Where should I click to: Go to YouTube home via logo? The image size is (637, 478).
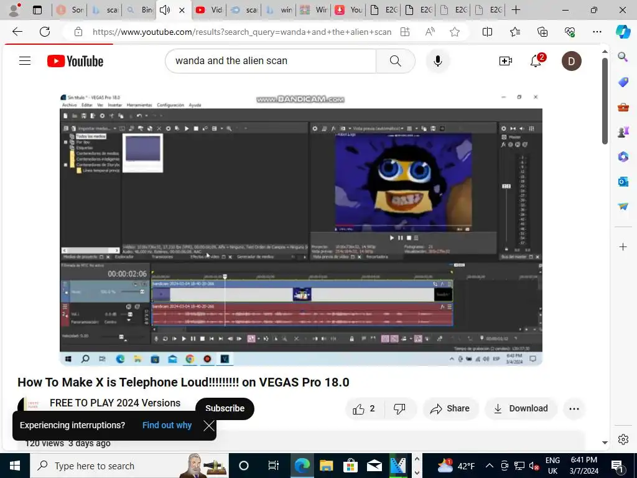[75, 61]
